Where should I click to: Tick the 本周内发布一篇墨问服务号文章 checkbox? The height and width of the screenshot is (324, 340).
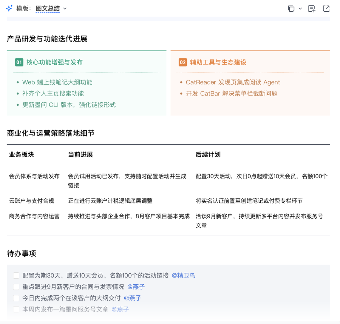click(x=16, y=309)
